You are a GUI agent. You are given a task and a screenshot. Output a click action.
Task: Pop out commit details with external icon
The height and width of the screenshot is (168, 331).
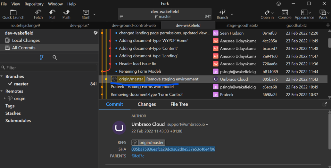click(x=325, y=104)
